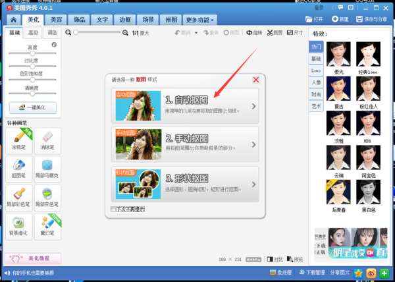Click the feedback chat icon in title bar
This screenshot has width=395, height=282.
pyautogui.click(x=340, y=7)
